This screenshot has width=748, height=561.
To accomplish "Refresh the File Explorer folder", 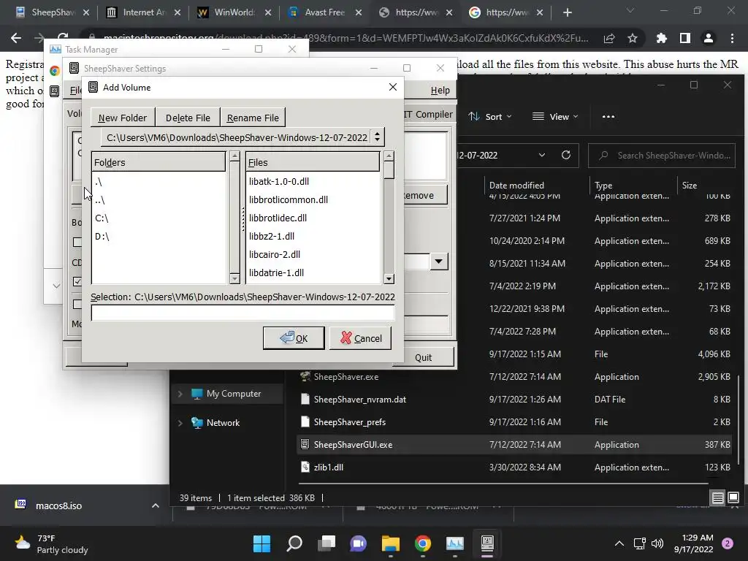I will point(566,155).
